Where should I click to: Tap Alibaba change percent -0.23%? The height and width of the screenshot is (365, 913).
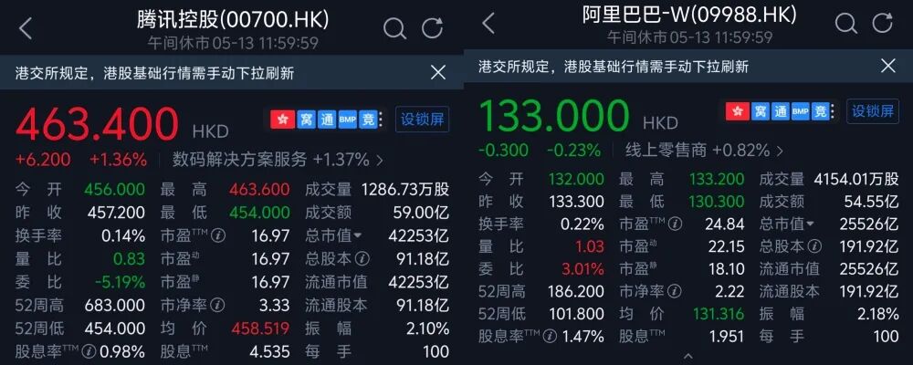click(573, 151)
